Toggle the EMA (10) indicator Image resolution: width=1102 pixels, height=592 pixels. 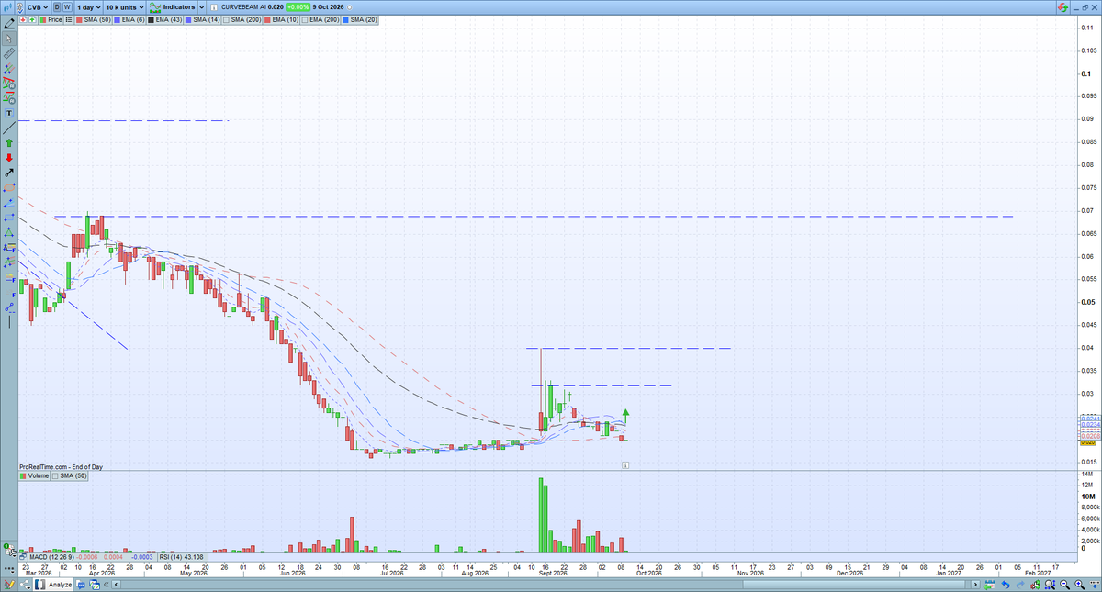pyautogui.click(x=281, y=19)
